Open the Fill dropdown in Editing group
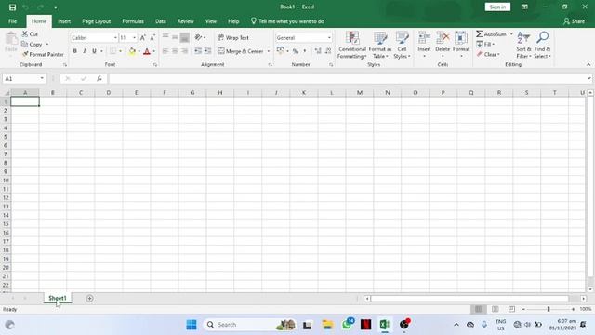This screenshot has height=335, width=595. click(x=485, y=45)
